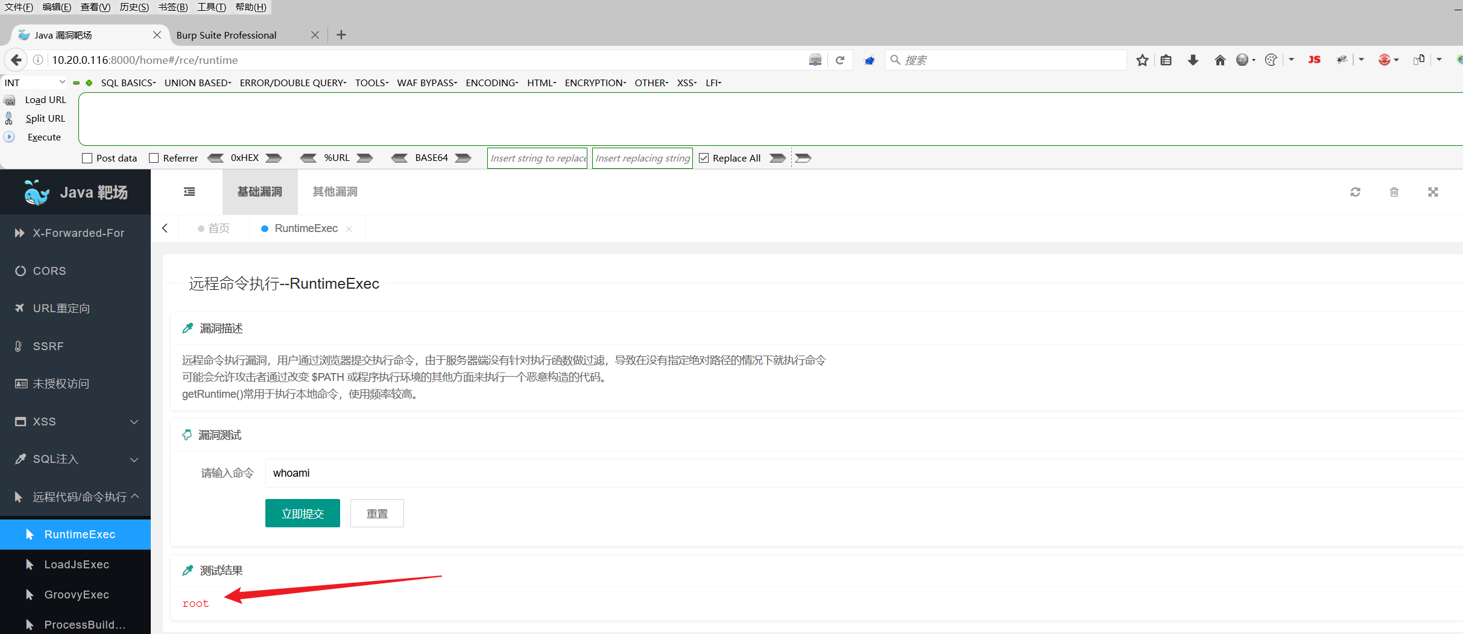The width and height of the screenshot is (1463, 634).
Task: Click the arrow left of 0xHEX
Action: [215, 158]
